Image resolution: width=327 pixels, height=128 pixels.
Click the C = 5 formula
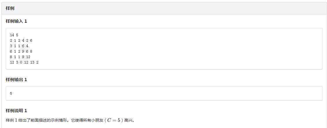click(x=114, y=120)
